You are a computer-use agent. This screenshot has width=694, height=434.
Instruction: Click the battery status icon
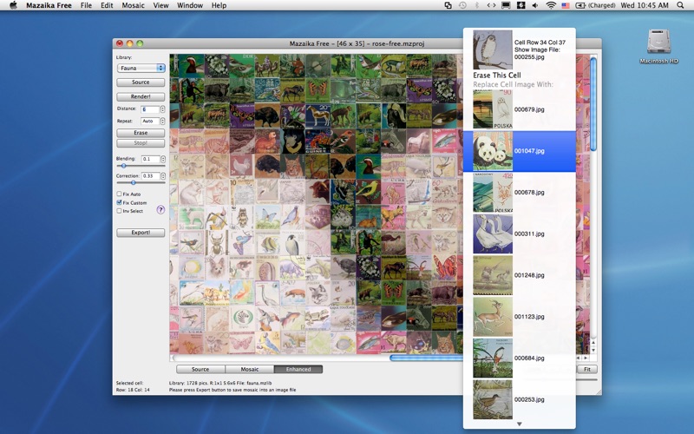coord(580,5)
